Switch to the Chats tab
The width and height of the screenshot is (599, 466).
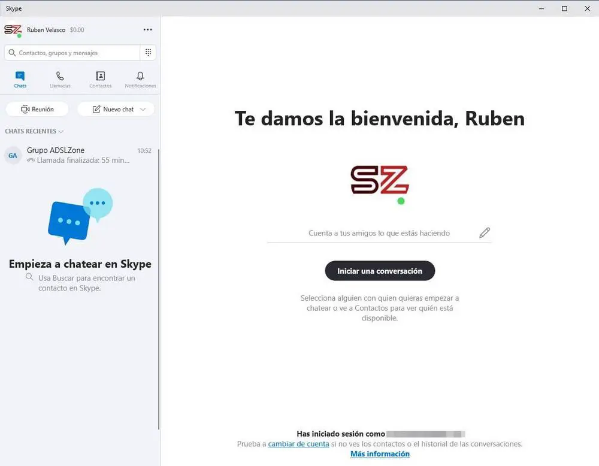pos(20,80)
